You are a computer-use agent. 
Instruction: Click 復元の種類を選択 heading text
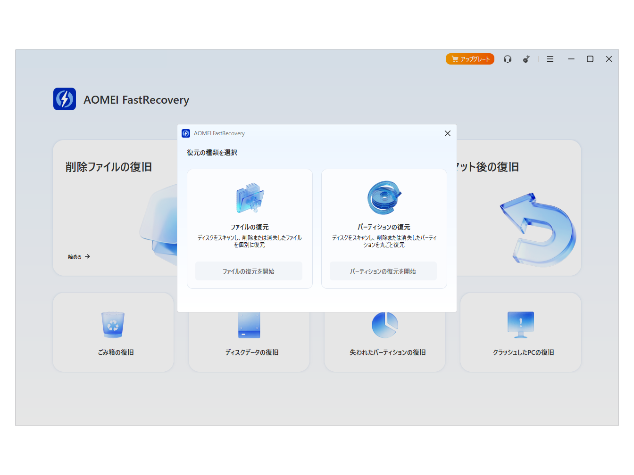pos(212,153)
